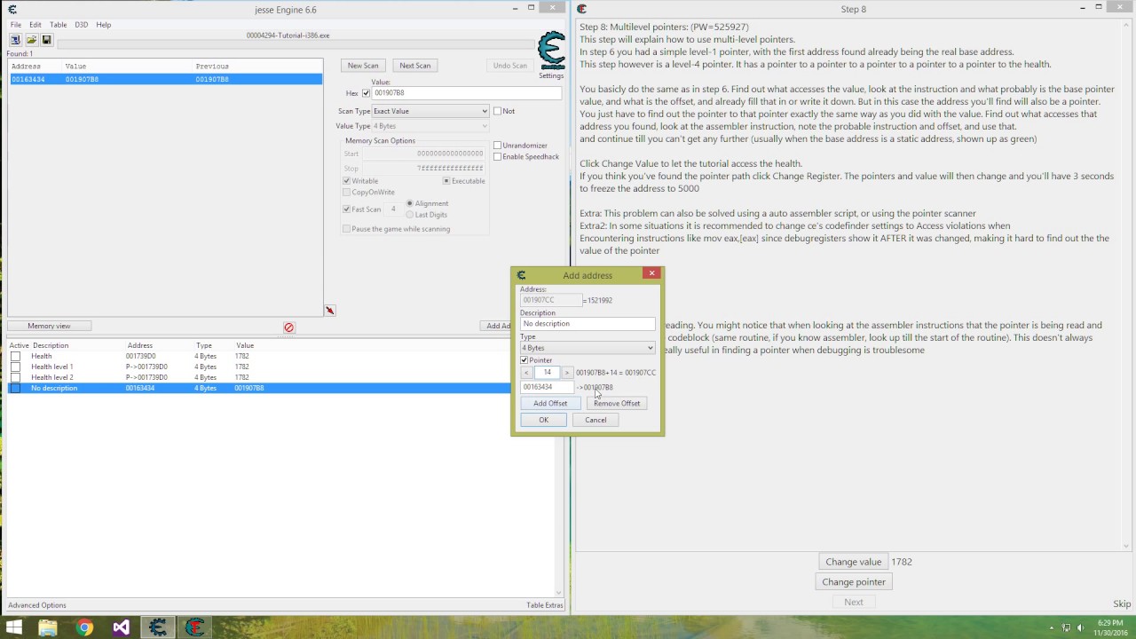Open Visual Studio in taskbar
The image size is (1136, 639).
point(121,627)
